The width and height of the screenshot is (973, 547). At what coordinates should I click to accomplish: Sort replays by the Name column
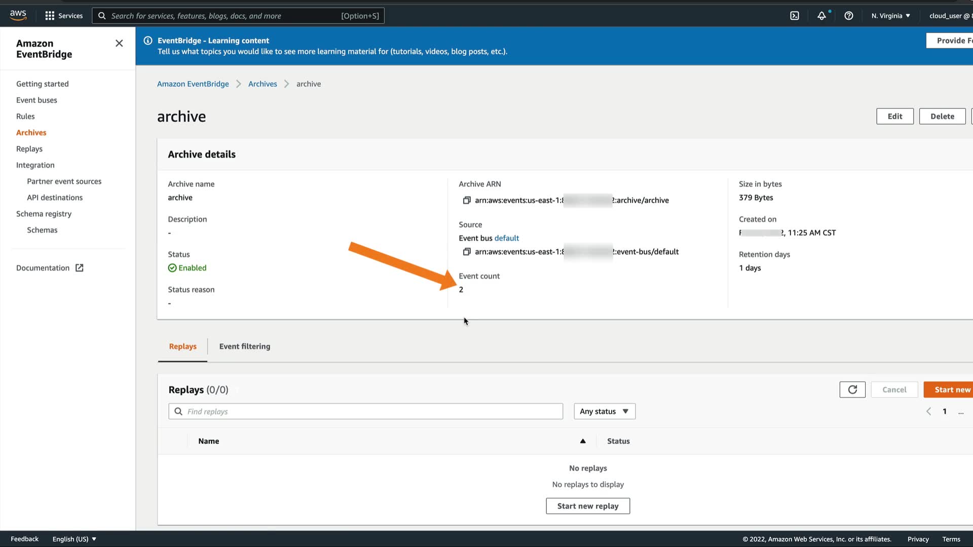click(x=209, y=441)
